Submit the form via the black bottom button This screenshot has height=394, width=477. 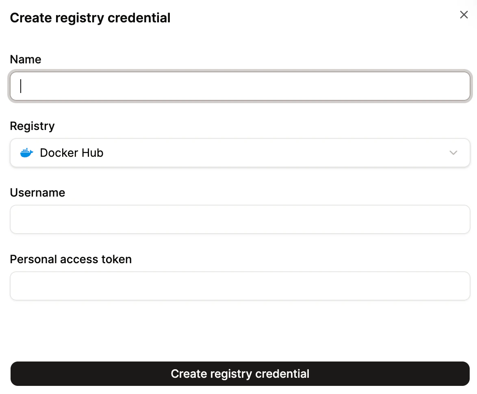(x=240, y=373)
